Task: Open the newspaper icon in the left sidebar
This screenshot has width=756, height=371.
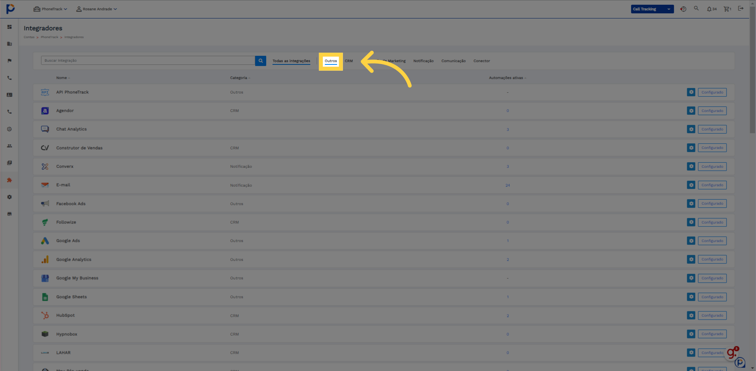Action: [x=9, y=163]
